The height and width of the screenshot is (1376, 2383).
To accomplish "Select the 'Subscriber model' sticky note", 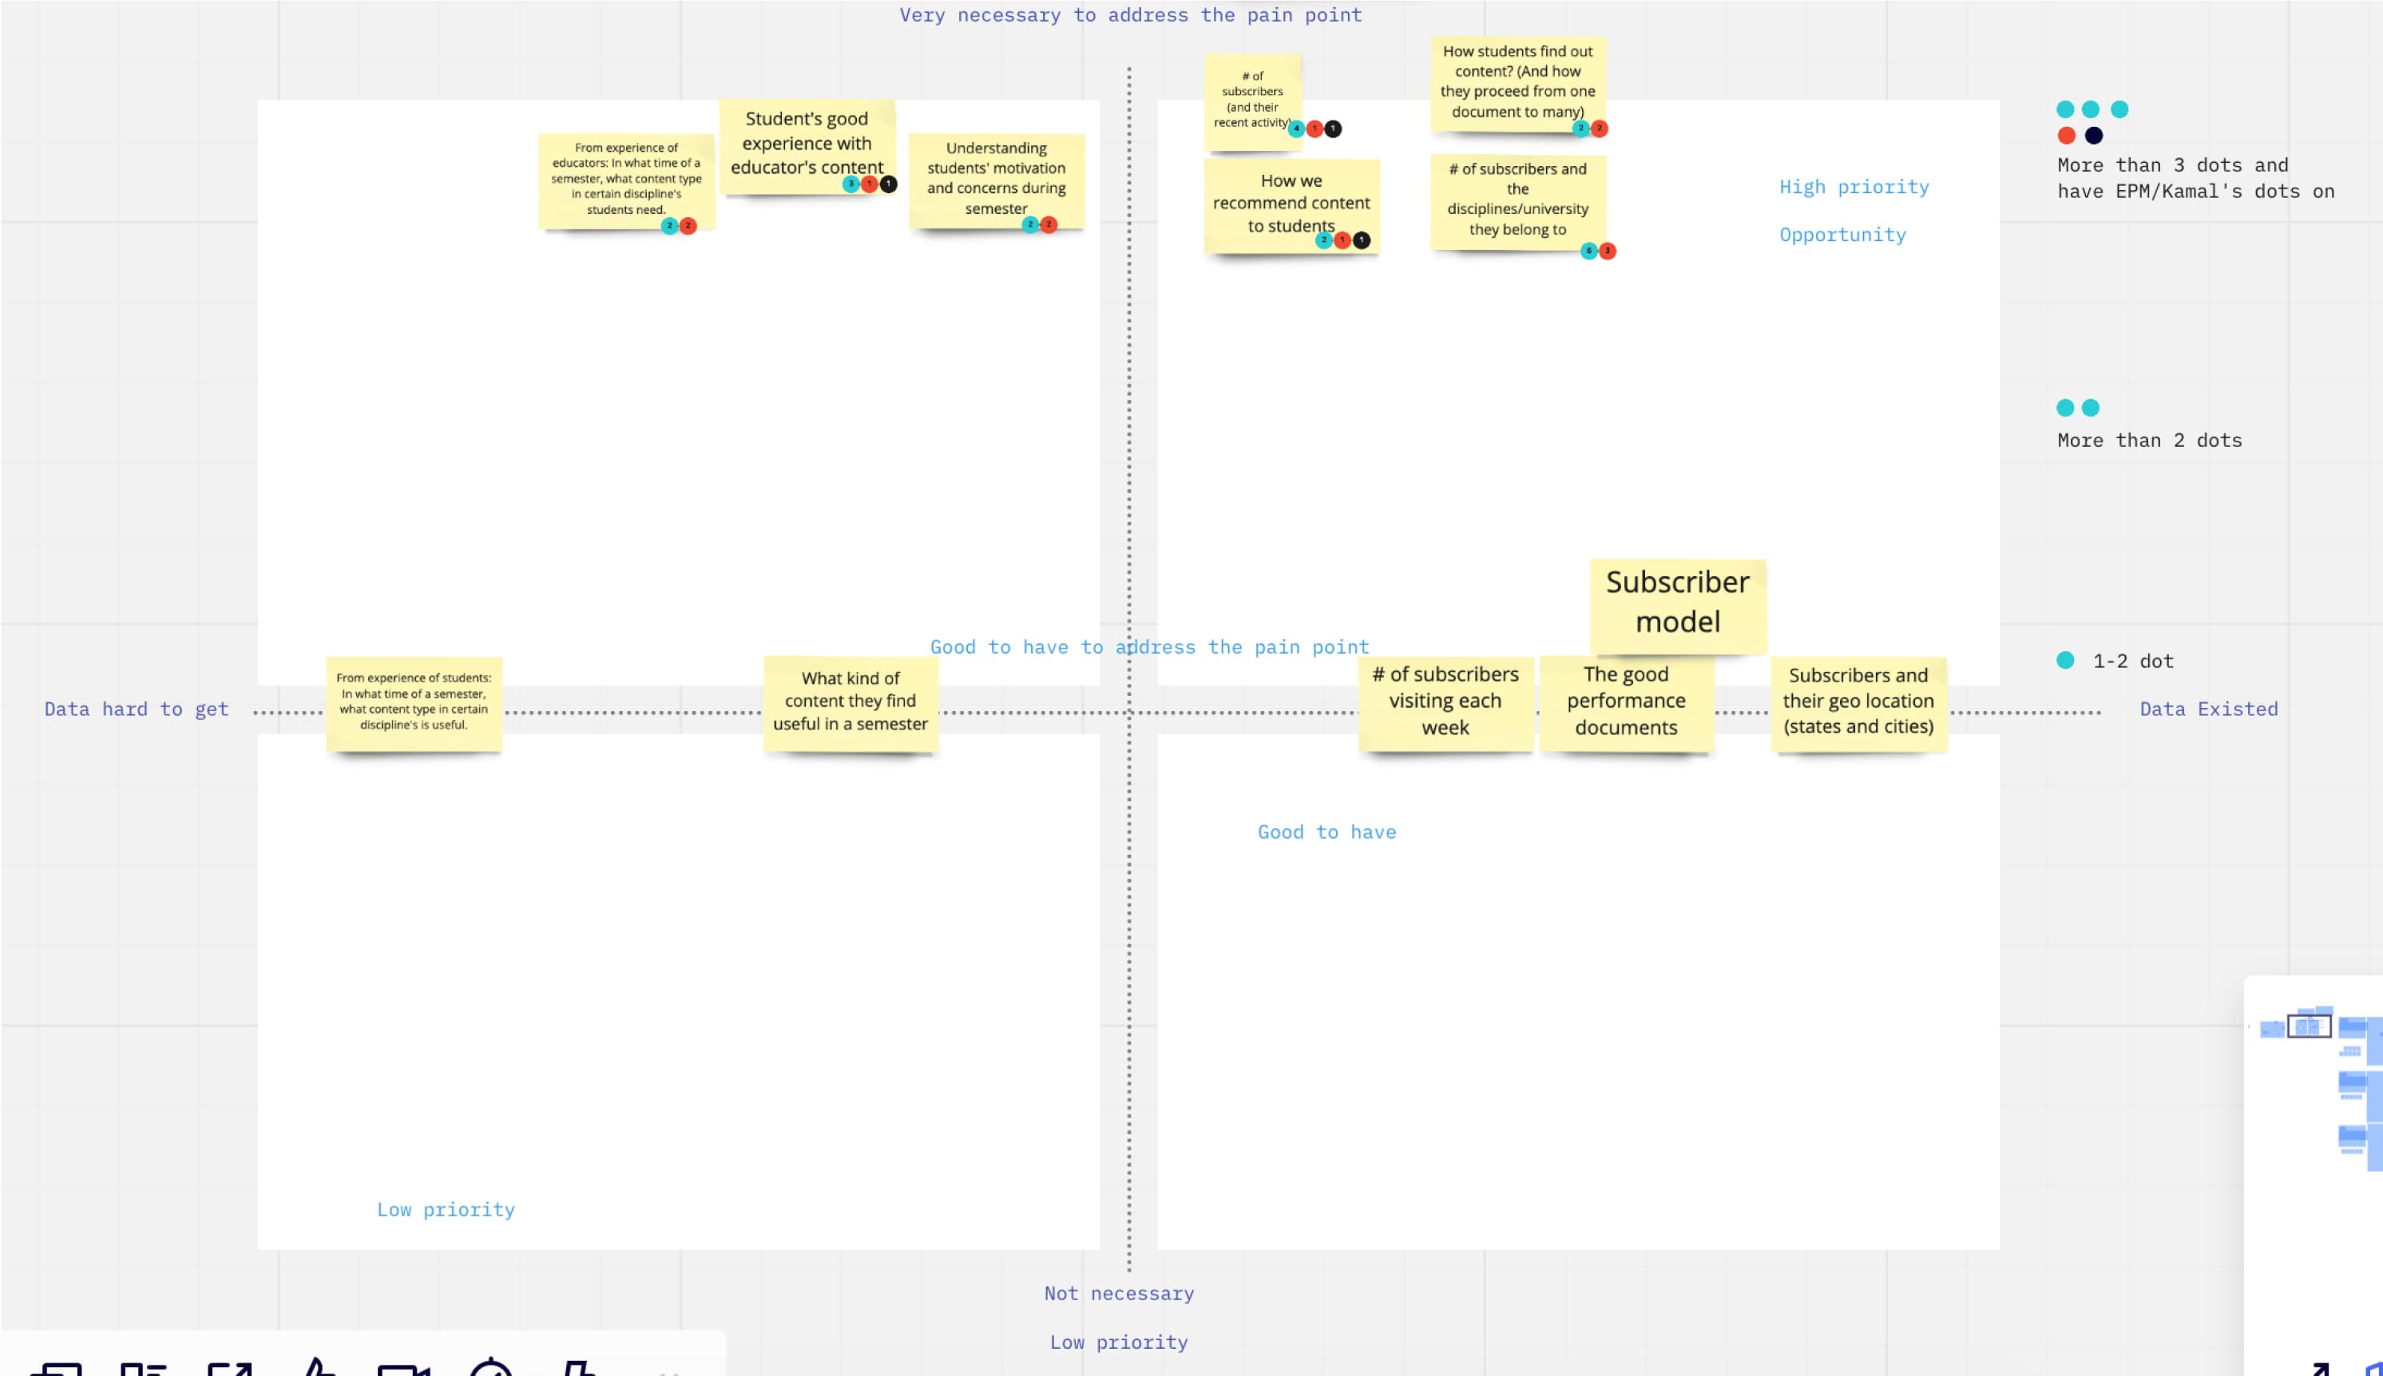I will [x=1676, y=602].
